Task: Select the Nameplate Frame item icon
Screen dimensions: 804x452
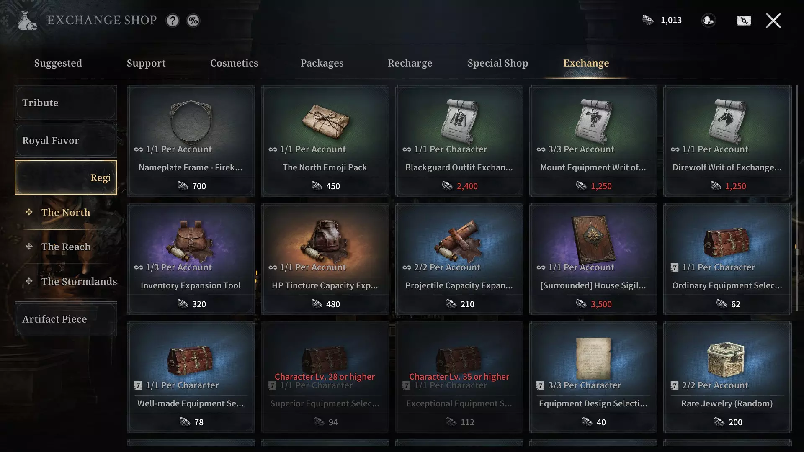Action: pyautogui.click(x=191, y=122)
